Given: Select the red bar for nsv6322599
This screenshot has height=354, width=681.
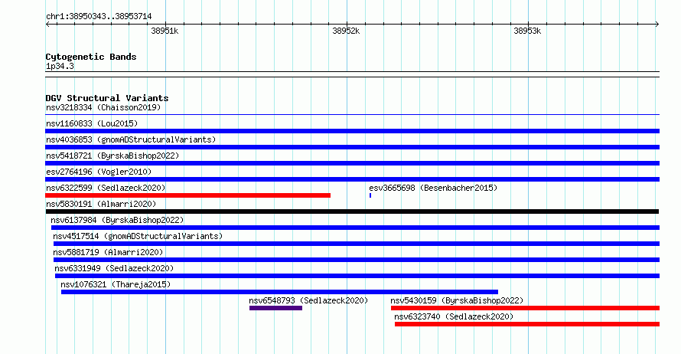Looking at the screenshot, I should 187,195.
